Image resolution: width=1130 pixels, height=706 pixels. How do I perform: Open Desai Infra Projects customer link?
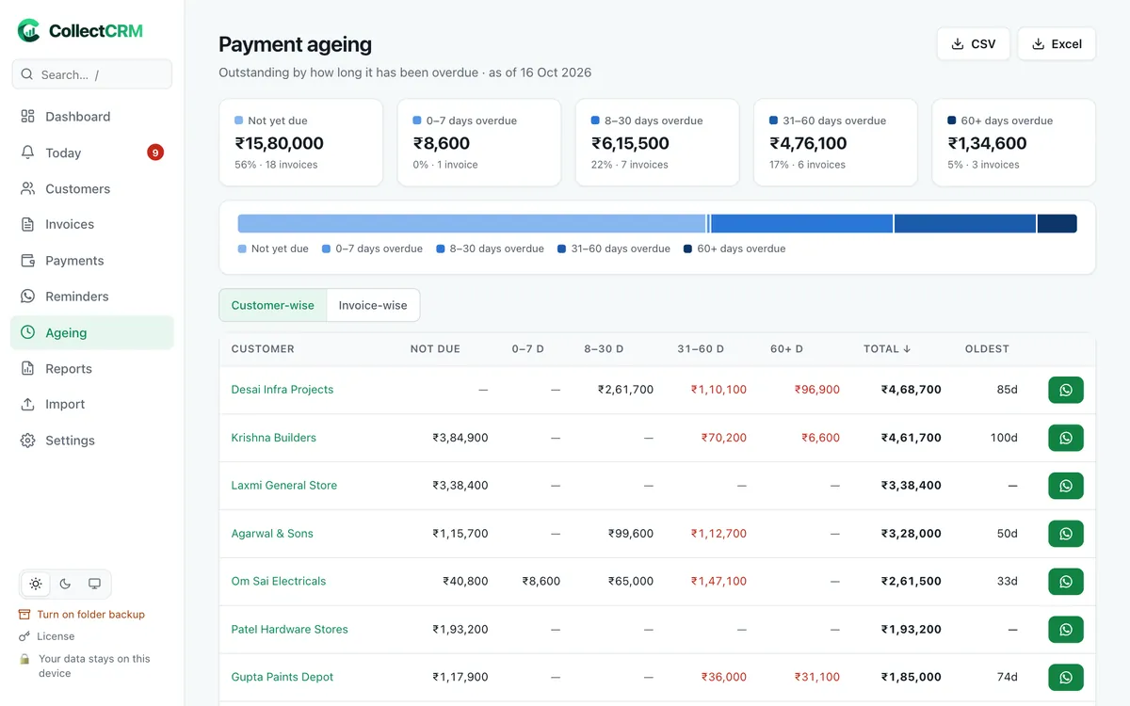pos(282,390)
